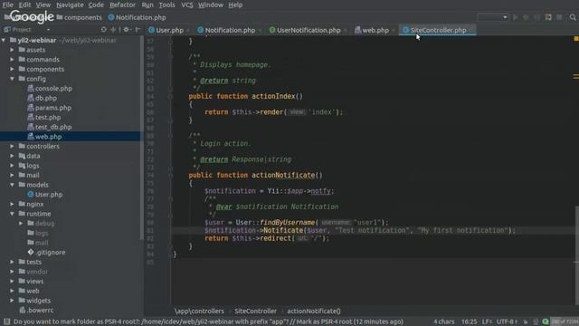
Task: Open the File menu
Action: [x=7, y=5]
